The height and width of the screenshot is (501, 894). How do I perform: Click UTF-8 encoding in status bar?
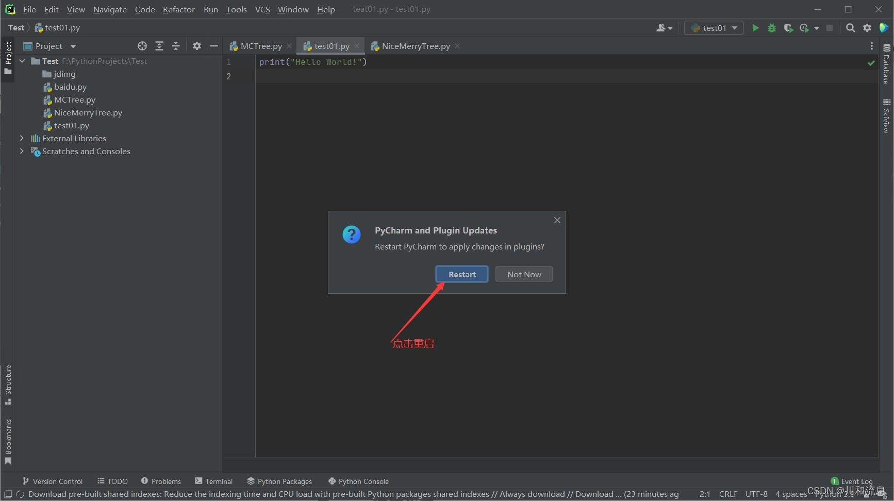click(x=756, y=494)
